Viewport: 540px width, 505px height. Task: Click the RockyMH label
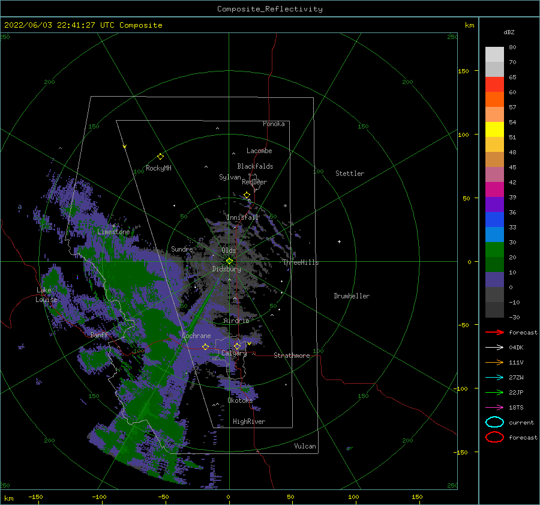pyautogui.click(x=158, y=168)
